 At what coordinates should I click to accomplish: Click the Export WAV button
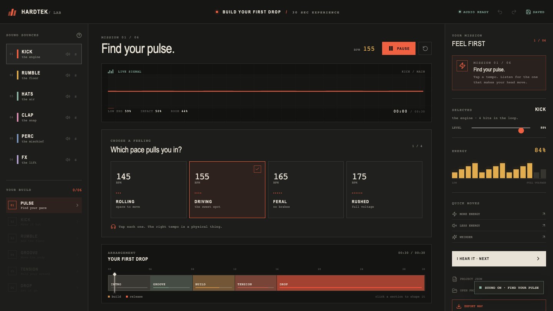pos(499,306)
